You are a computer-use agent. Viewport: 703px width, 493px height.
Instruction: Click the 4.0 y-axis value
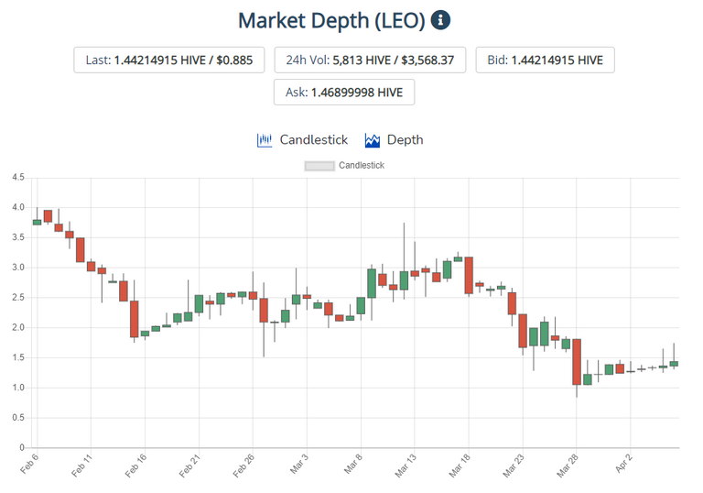18,207
